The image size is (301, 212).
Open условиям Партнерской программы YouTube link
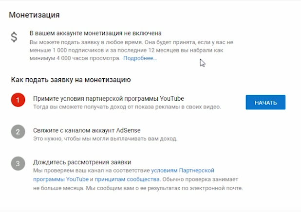click(183, 171)
